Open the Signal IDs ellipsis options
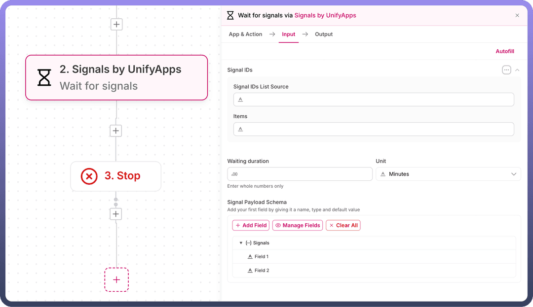This screenshot has height=307, width=533. [x=506, y=70]
